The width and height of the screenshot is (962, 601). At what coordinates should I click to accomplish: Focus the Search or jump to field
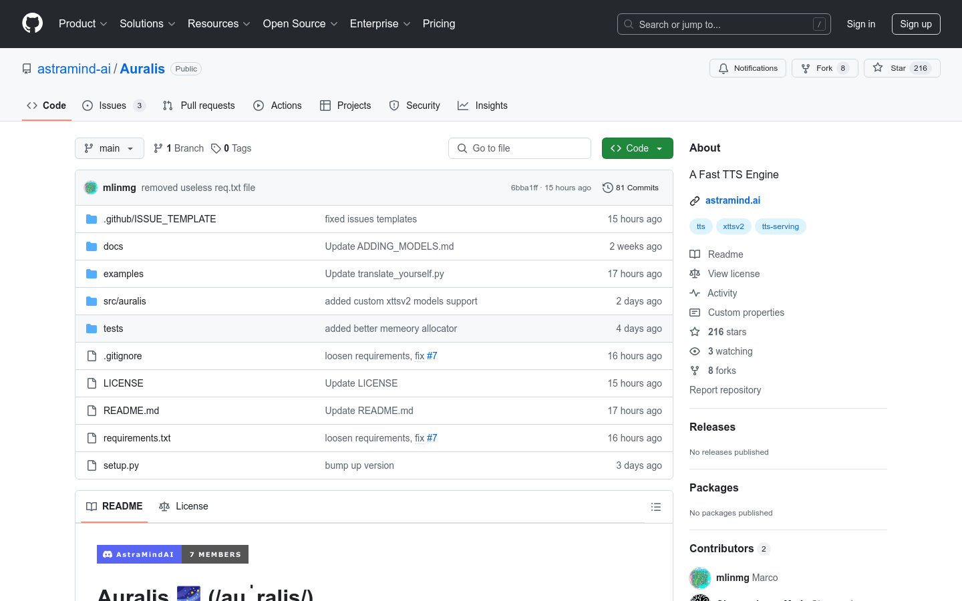724,24
